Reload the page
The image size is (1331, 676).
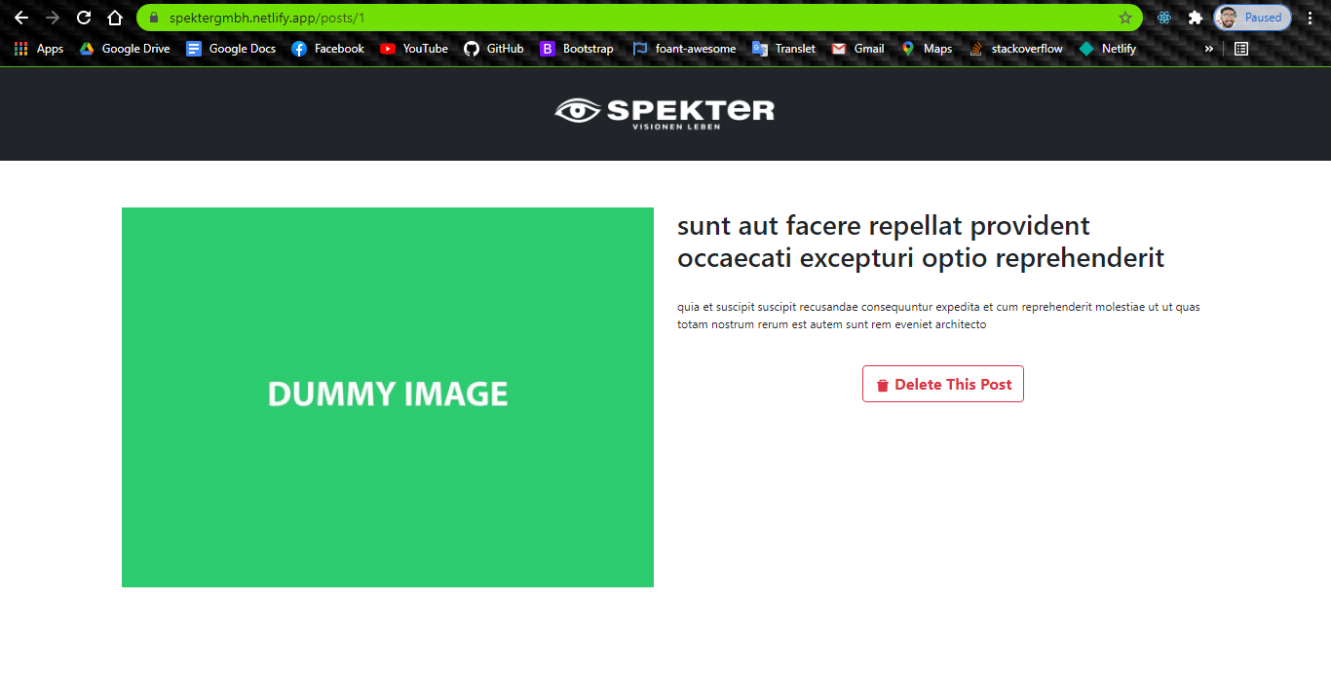pos(84,18)
